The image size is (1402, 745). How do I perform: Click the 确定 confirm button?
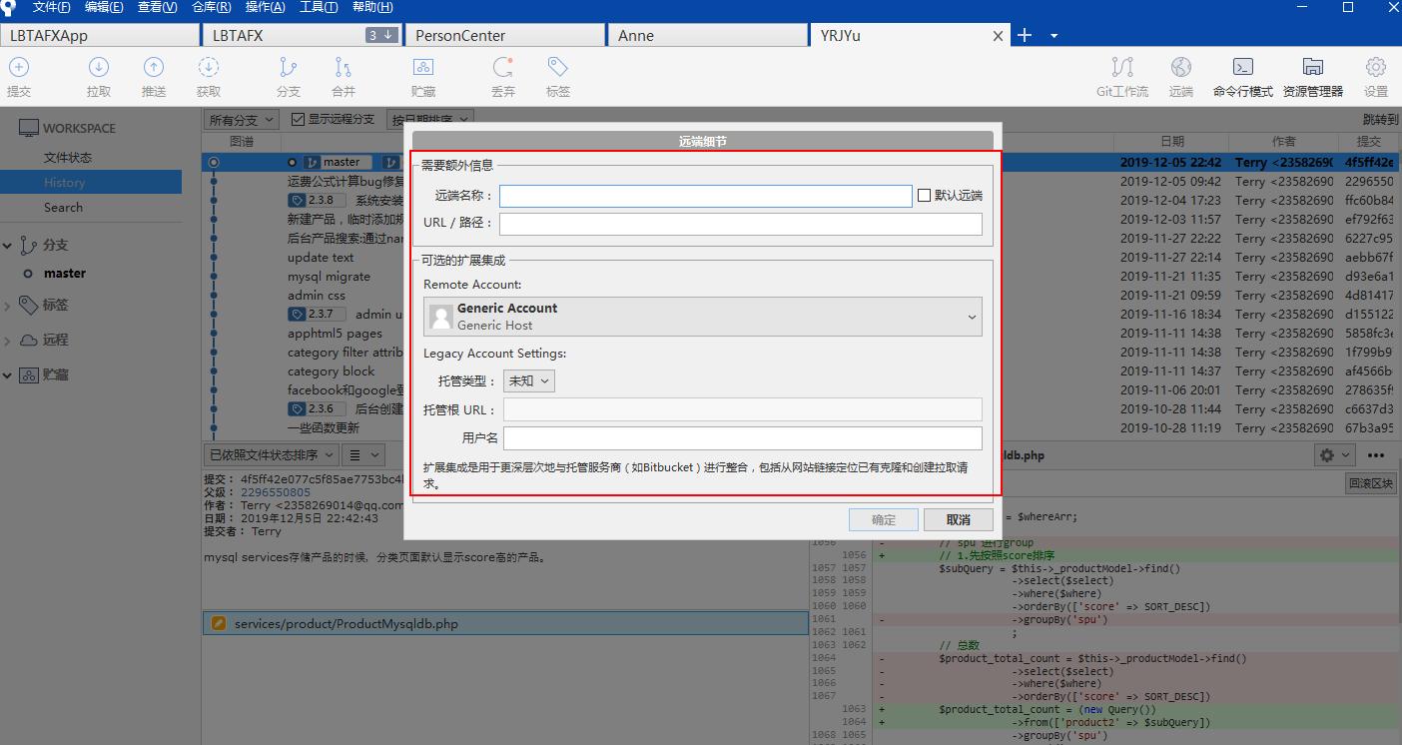click(883, 519)
